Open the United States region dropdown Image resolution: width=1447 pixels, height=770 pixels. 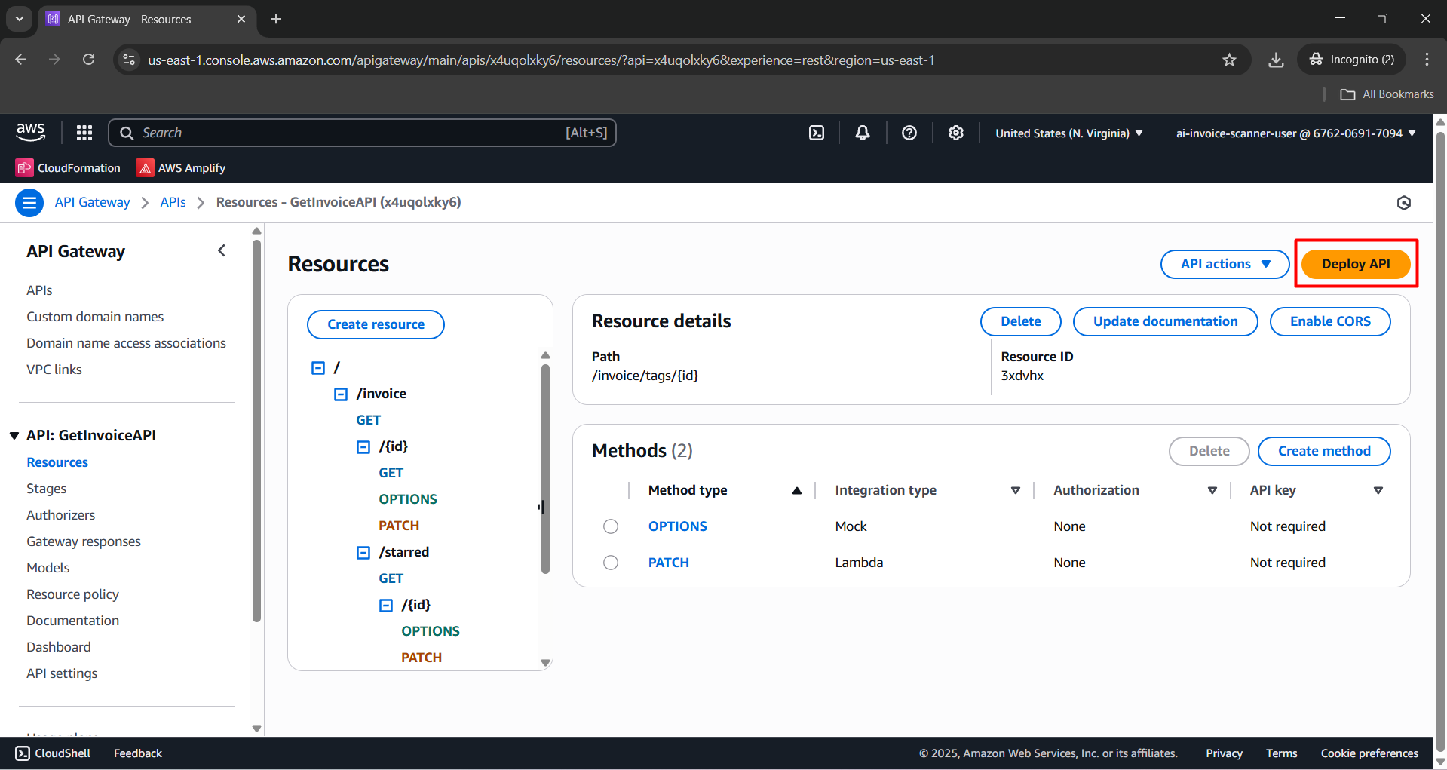click(1067, 133)
